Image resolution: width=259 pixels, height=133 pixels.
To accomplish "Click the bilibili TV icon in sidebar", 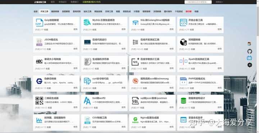I will click(x=249, y=58).
